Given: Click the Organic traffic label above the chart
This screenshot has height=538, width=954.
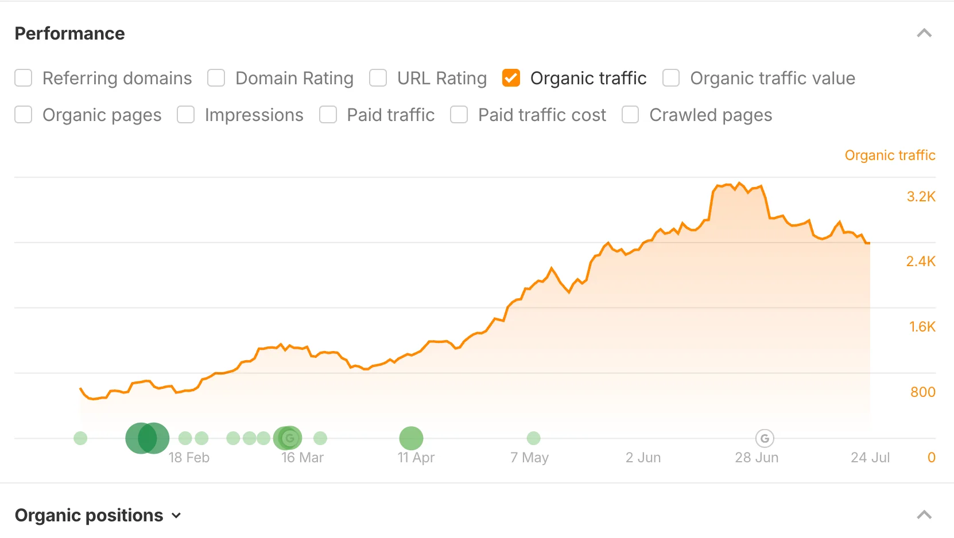Looking at the screenshot, I should click(890, 155).
